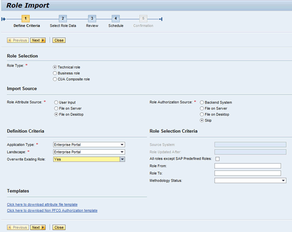Click the roadmap end marker icon
This screenshot has height=232, width=292.
161,19
